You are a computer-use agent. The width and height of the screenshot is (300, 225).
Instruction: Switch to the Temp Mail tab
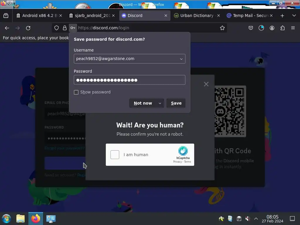(250, 16)
